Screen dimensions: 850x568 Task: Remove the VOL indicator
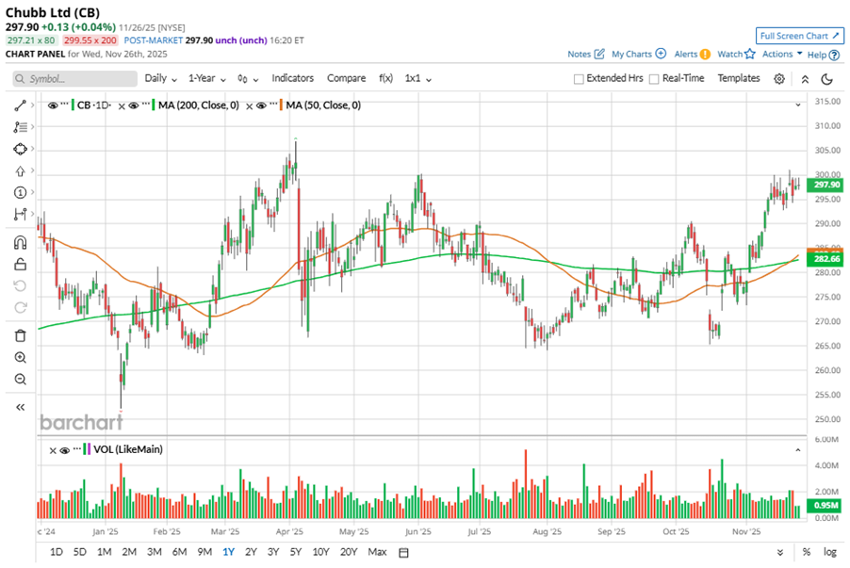53,450
